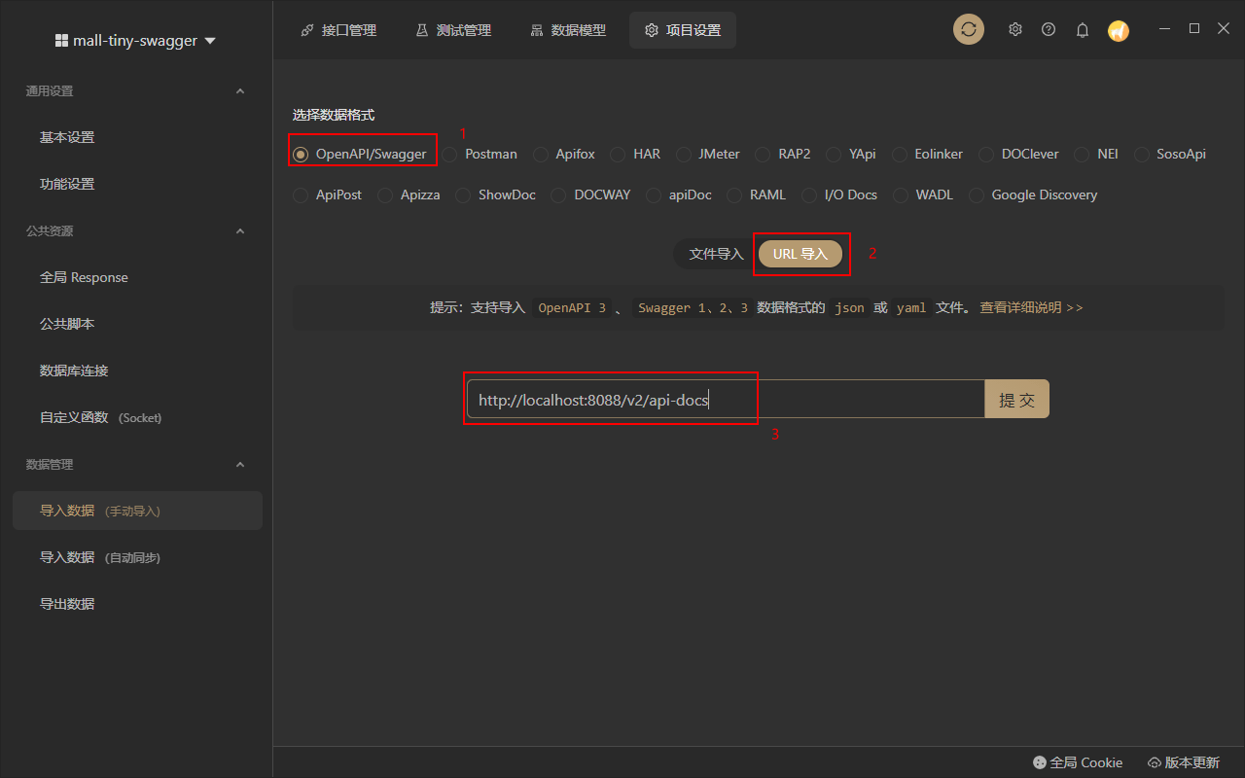
Task: Collapse the 通用设置 section
Action: [239, 90]
